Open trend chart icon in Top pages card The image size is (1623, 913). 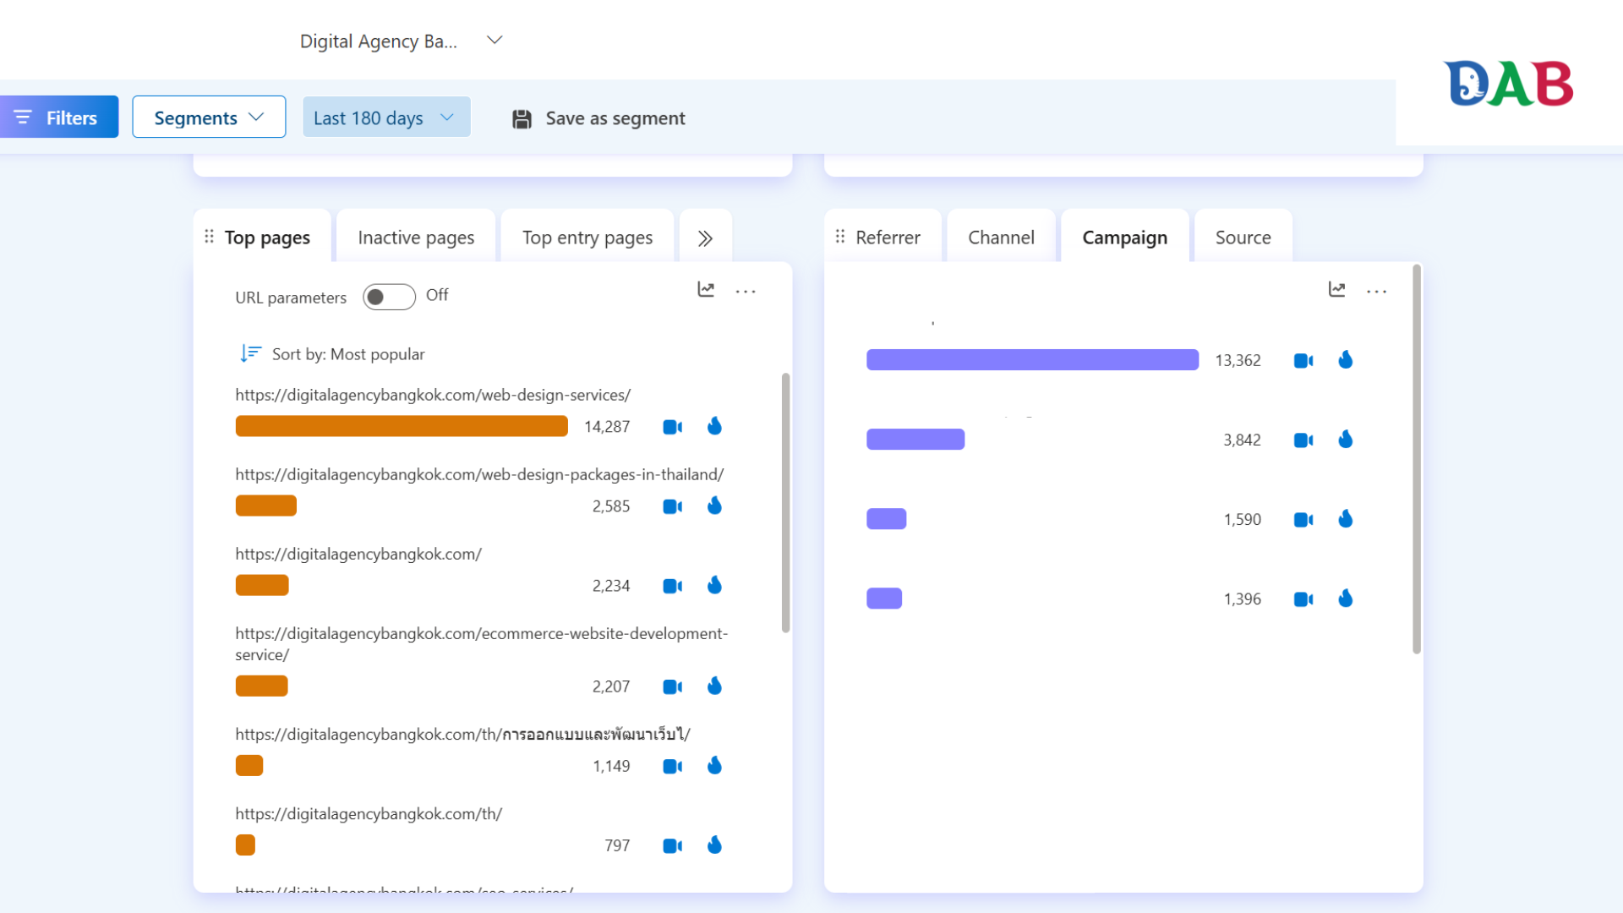click(x=706, y=290)
